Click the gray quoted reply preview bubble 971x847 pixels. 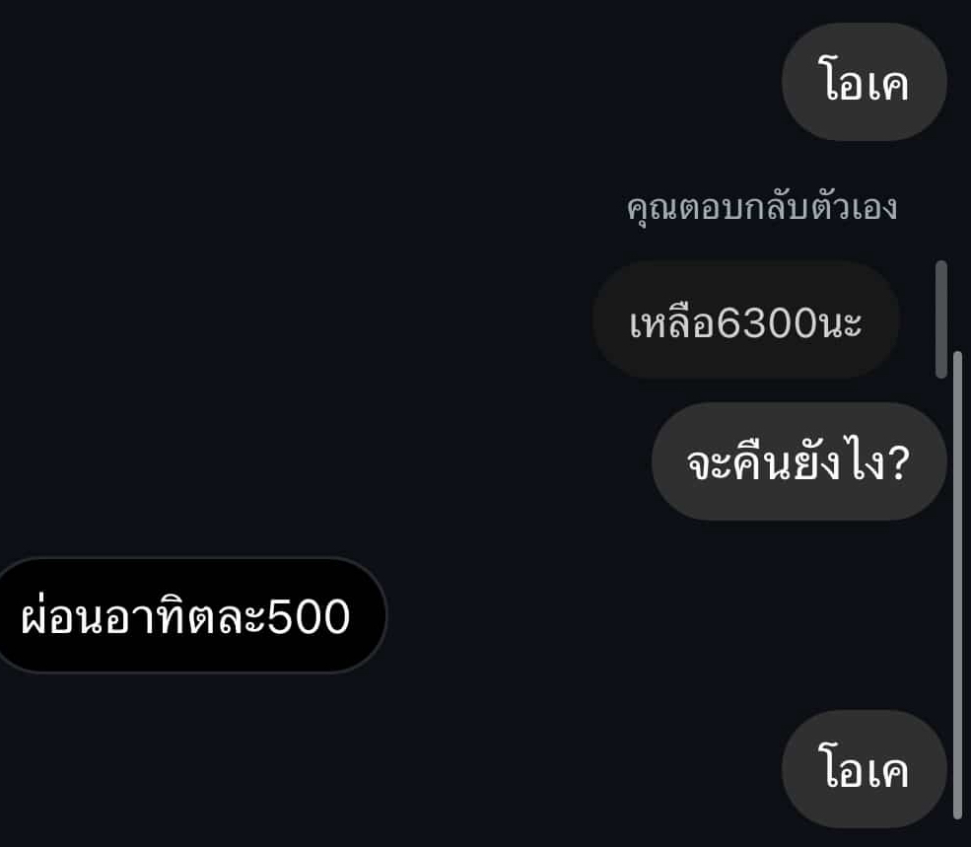tap(745, 319)
